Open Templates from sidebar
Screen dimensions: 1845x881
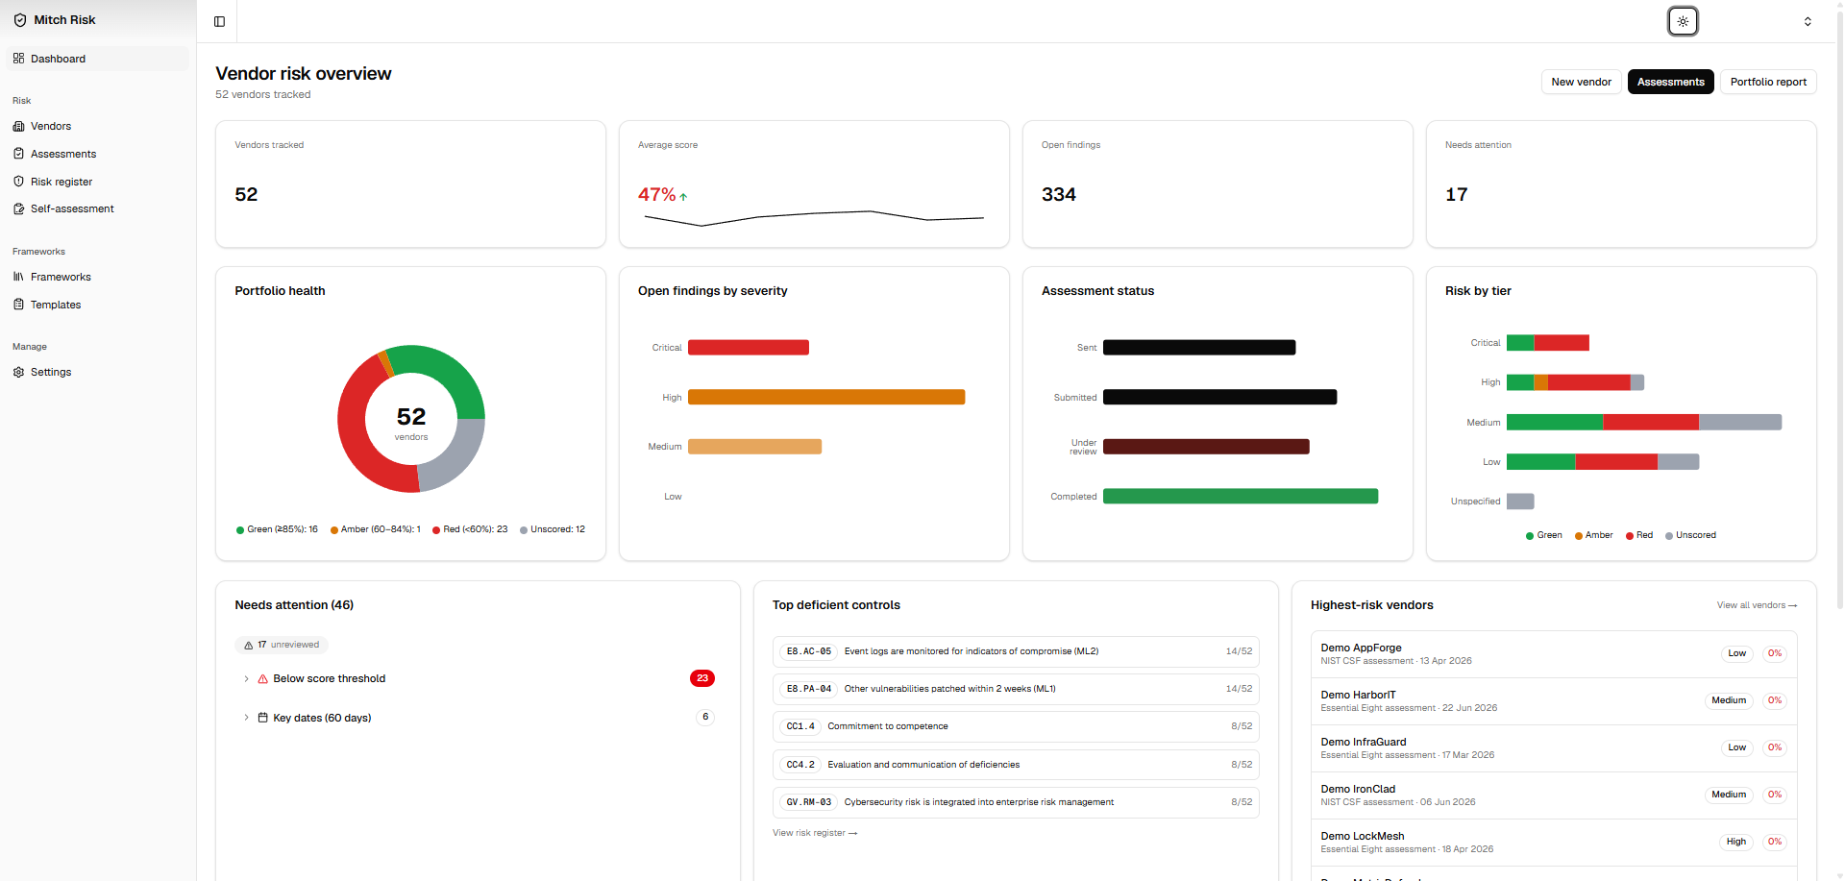click(97, 305)
